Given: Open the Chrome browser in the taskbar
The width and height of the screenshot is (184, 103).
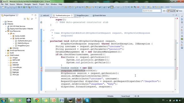Looking at the screenshot, I should pyautogui.click(x=37, y=100).
